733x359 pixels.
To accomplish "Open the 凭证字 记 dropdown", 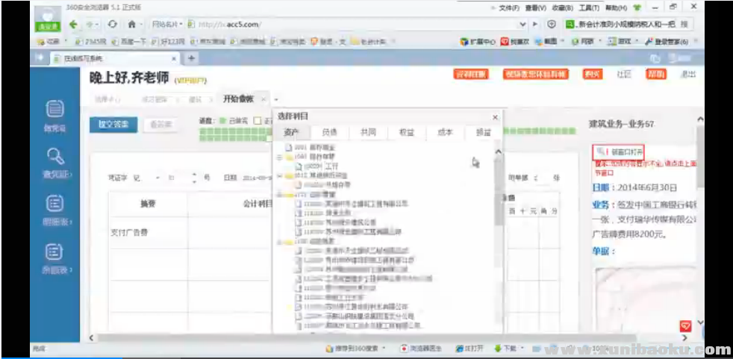I will click(x=157, y=178).
